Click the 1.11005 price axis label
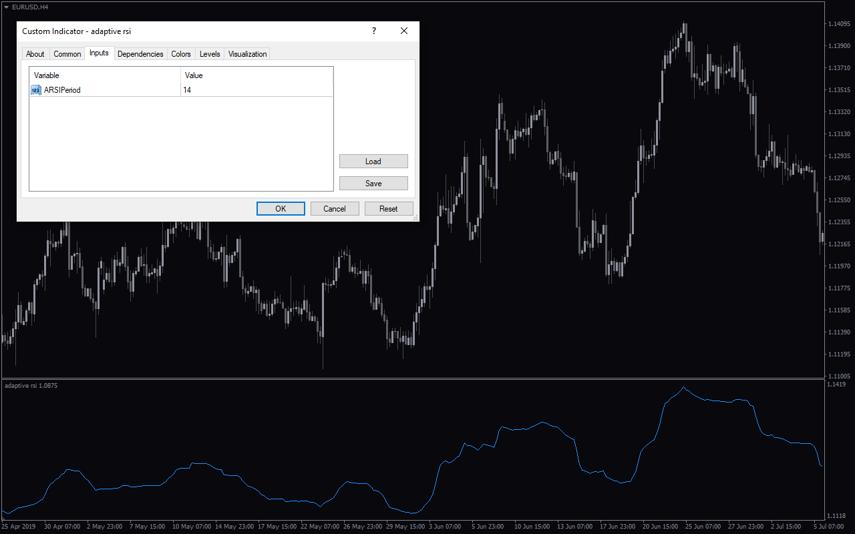Viewport: 855px width, 534px height. [x=838, y=376]
